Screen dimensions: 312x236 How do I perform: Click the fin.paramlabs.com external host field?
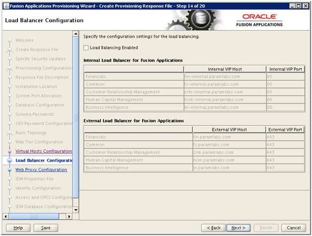(x=229, y=137)
